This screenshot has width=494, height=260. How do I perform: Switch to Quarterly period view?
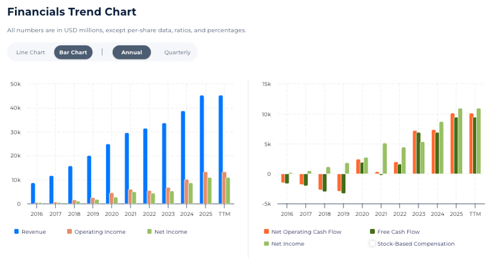click(177, 53)
